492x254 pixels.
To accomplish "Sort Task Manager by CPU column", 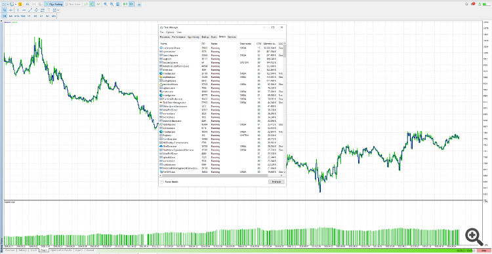I will [258, 44].
